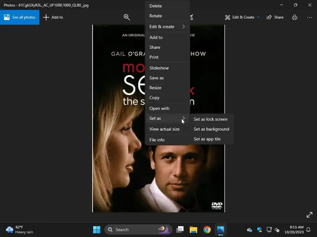Click the muted volume tray icon
This screenshot has height=237, width=317.
[x=277, y=230]
